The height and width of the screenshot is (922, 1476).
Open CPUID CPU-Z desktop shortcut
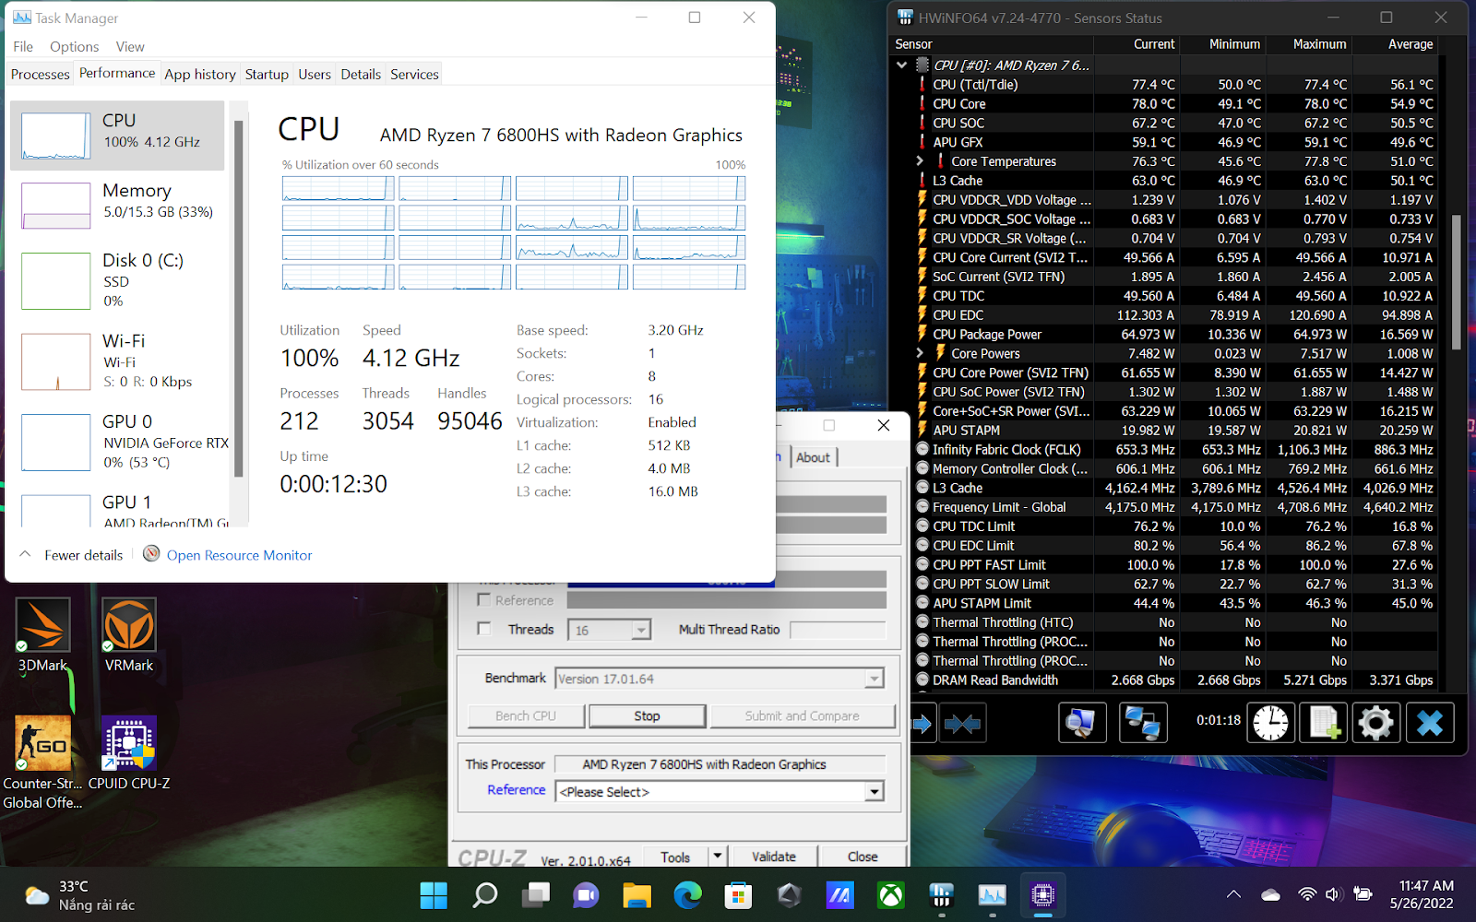pos(129,753)
